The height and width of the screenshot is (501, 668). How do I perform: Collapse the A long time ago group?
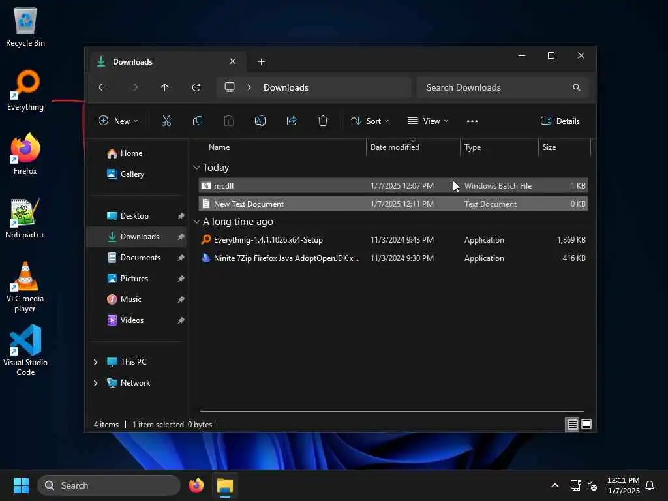coord(196,222)
